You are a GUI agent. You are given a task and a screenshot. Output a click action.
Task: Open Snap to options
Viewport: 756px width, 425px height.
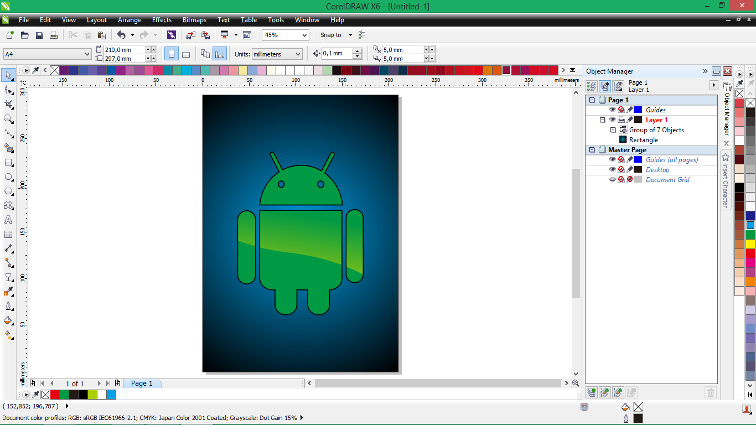click(351, 35)
